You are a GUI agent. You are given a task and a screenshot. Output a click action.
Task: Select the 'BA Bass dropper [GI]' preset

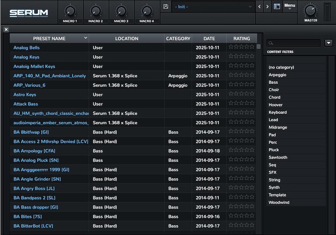(x=36, y=207)
